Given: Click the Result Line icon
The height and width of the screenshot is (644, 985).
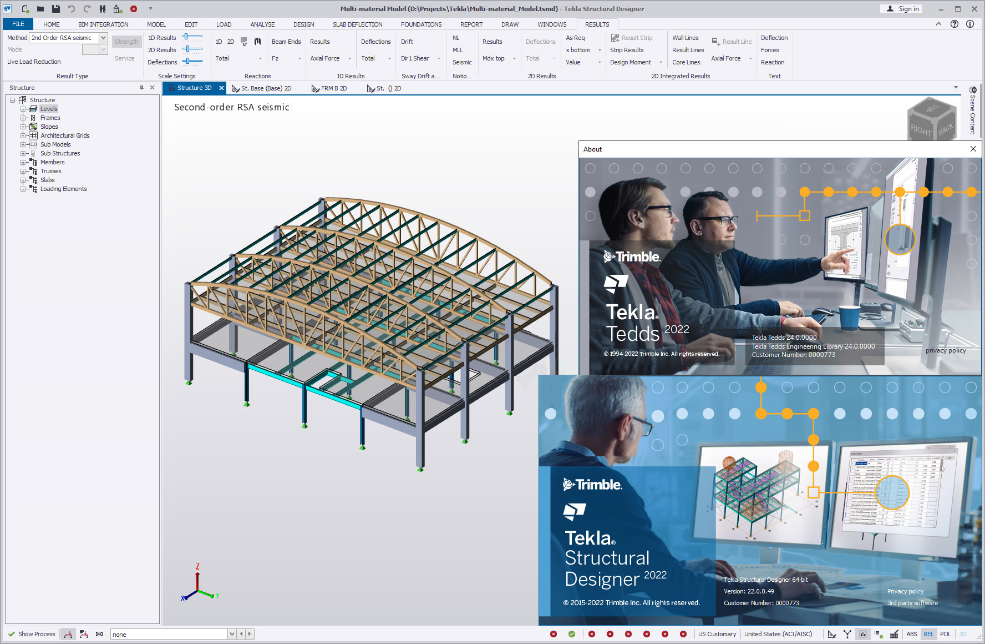Looking at the screenshot, I should tap(714, 41).
